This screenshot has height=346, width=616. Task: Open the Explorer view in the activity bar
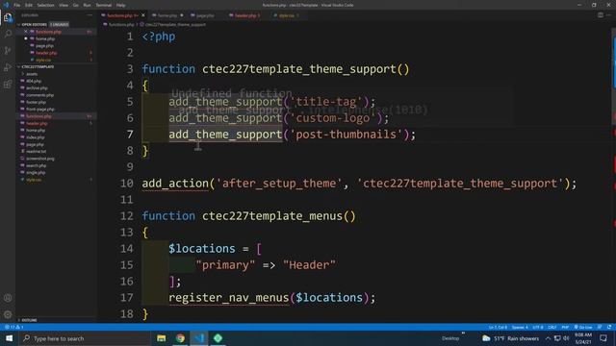click(x=8, y=17)
